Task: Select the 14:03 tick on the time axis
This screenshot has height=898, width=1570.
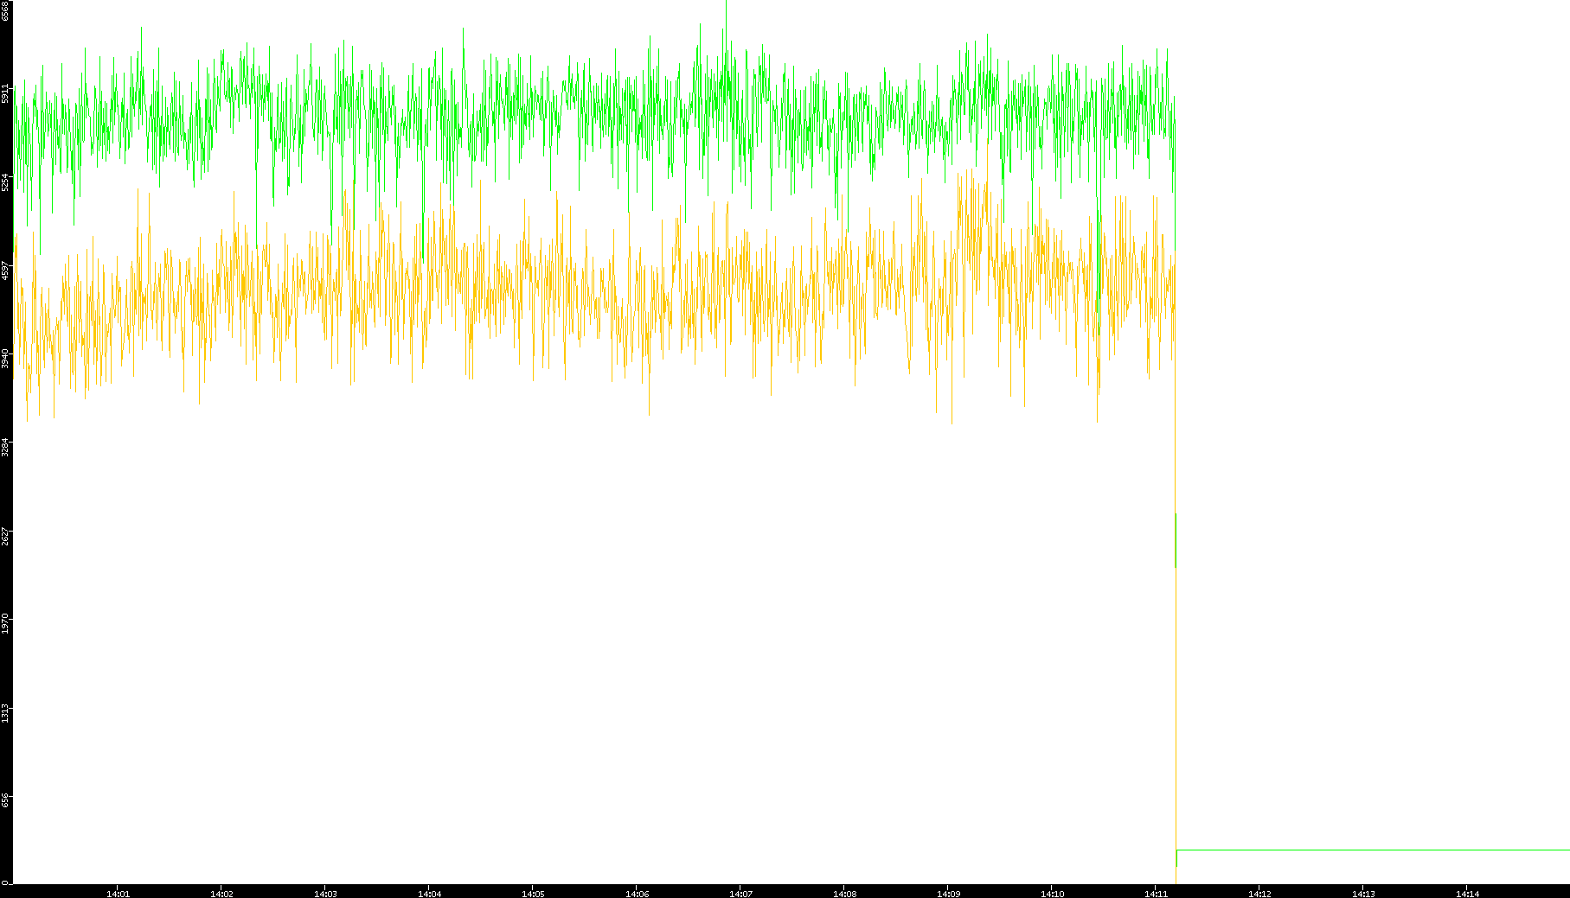Action: [x=325, y=893]
